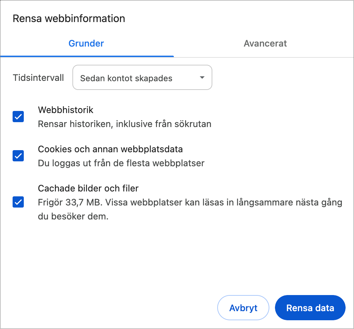354x329 pixels.
Task: Click the checkmark icon beside Cookies
Action: [x=18, y=156]
